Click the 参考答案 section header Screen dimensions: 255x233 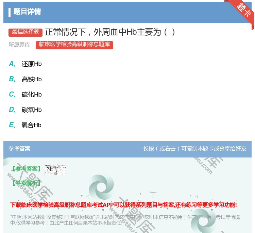[x=19, y=148]
